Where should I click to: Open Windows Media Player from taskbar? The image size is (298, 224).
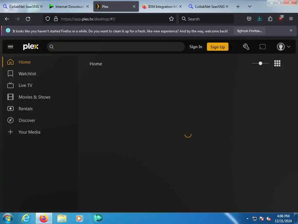coord(79,218)
